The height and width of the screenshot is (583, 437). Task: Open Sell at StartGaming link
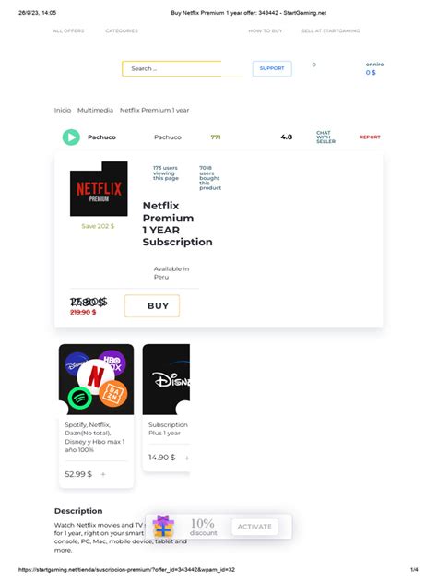point(330,30)
